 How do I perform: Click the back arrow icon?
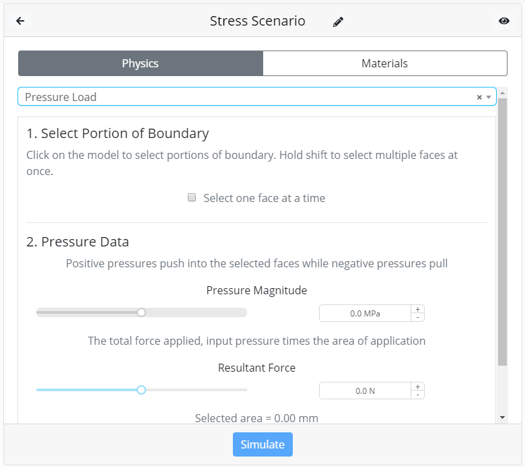[20, 21]
